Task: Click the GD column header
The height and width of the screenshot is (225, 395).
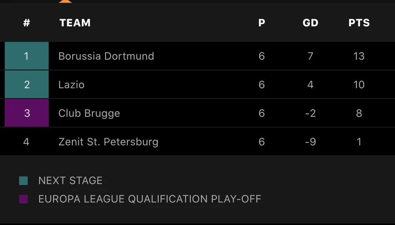Action: click(x=310, y=23)
